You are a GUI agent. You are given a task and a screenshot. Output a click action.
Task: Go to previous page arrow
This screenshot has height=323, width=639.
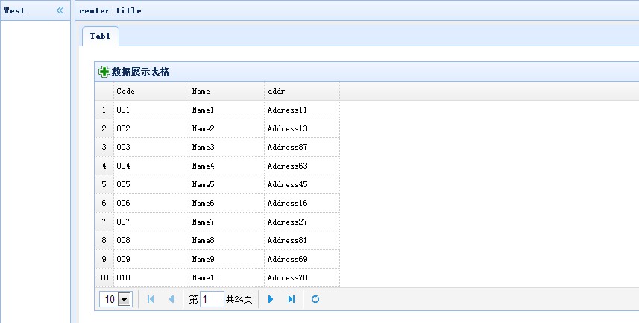point(171,299)
